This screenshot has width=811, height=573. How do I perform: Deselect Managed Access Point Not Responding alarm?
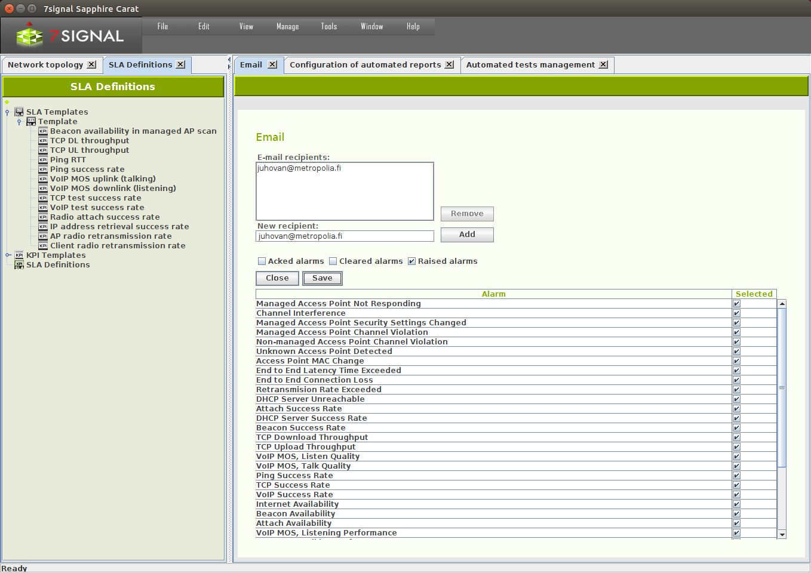pos(736,304)
